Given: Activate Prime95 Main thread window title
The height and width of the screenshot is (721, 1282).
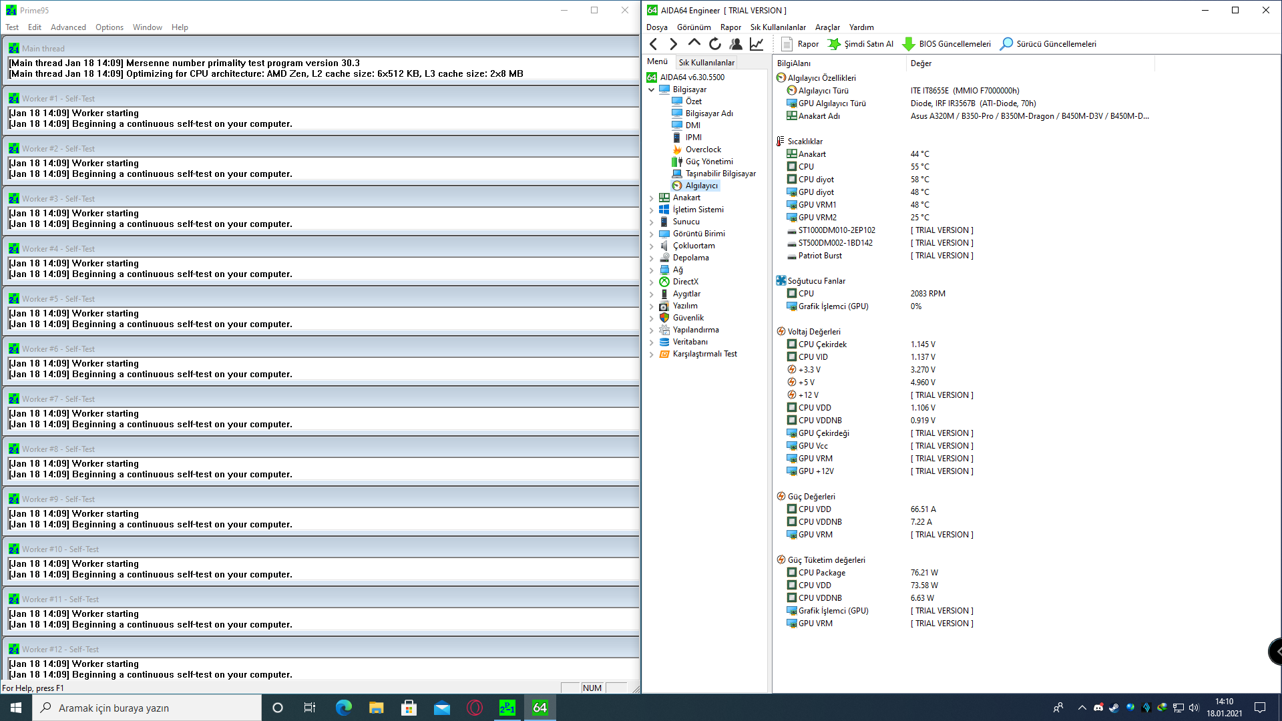Looking at the screenshot, I should point(320,48).
